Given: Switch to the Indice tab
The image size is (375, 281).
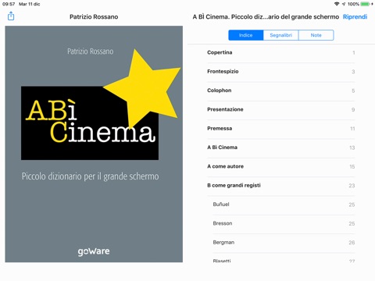Looking at the screenshot, I should pyautogui.click(x=246, y=35).
